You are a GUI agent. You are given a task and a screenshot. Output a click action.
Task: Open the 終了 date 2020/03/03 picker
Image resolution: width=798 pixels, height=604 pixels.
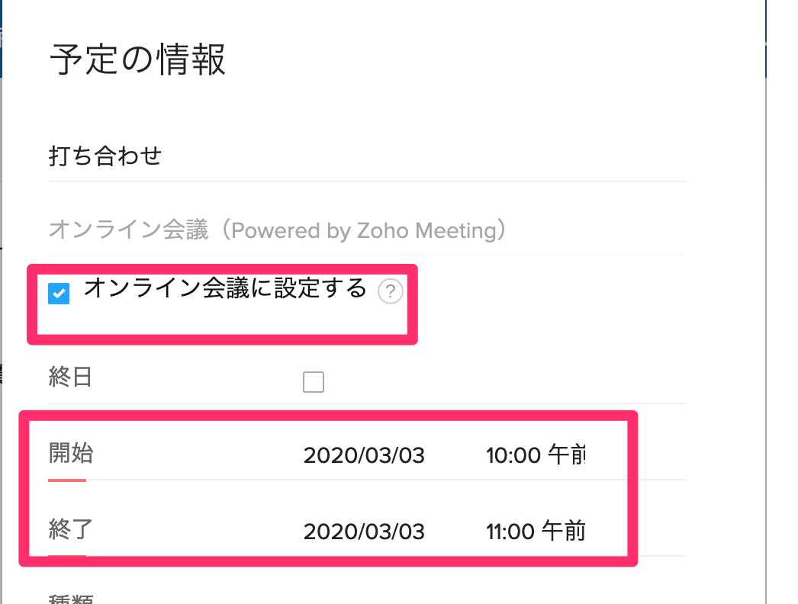point(364,532)
